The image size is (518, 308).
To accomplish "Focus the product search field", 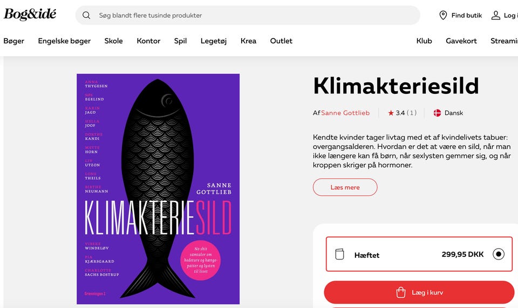I will click(x=254, y=15).
